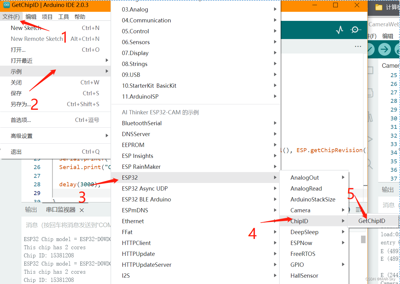Open ESPNow submenu

tap(314, 243)
